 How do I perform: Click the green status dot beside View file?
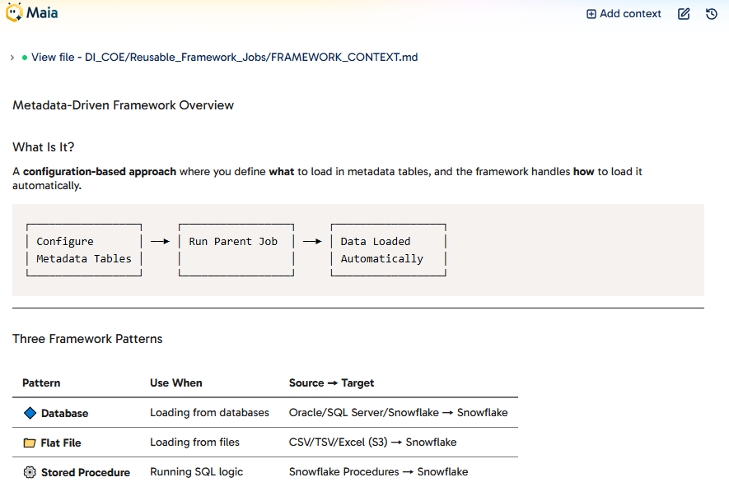pos(25,58)
